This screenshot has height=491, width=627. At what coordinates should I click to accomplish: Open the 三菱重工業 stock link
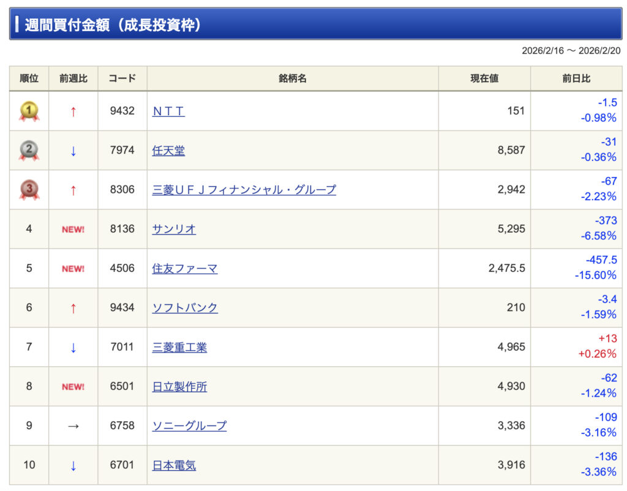point(179,347)
